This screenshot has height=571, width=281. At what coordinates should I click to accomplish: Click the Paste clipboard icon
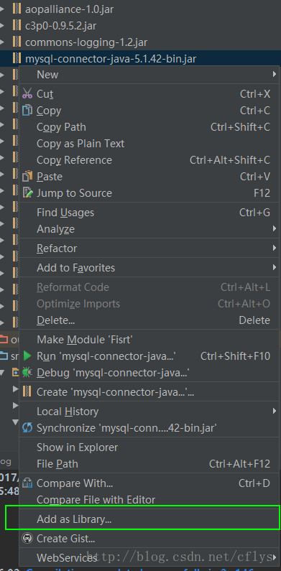tap(27, 177)
